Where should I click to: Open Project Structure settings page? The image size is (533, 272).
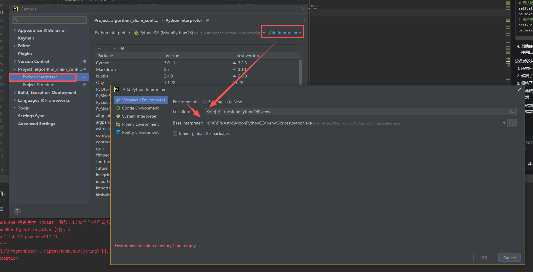pos(38,85)
